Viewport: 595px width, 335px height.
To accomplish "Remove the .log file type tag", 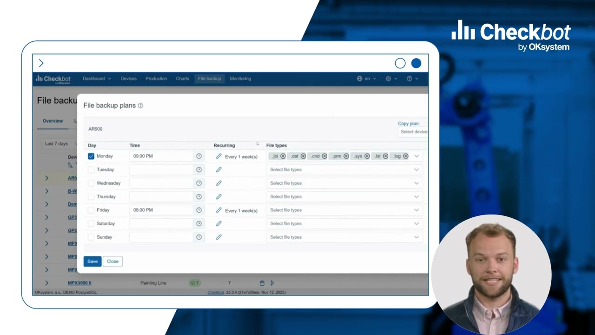I will click(x=405, y=156).
